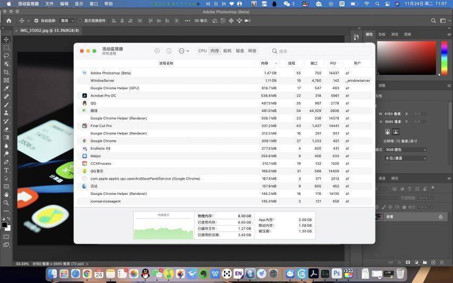Open the 窗口 menu in the menu bar

[x=93, y=4]
